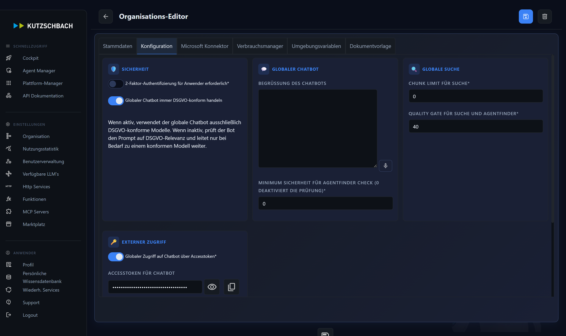The image size is (566, 336).
Task: Click the Cockpit rocket icon
Action: point(9,58)
